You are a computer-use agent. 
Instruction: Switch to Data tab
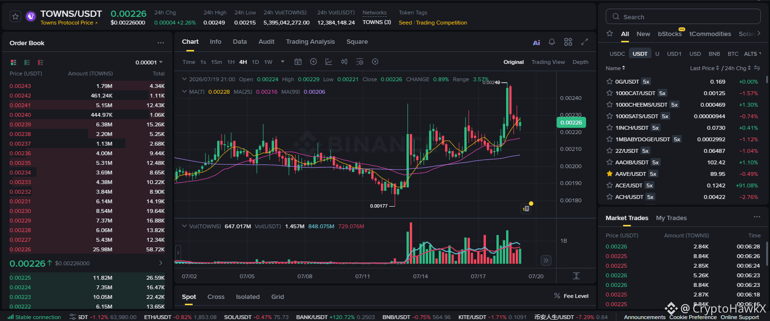point(240,42)
